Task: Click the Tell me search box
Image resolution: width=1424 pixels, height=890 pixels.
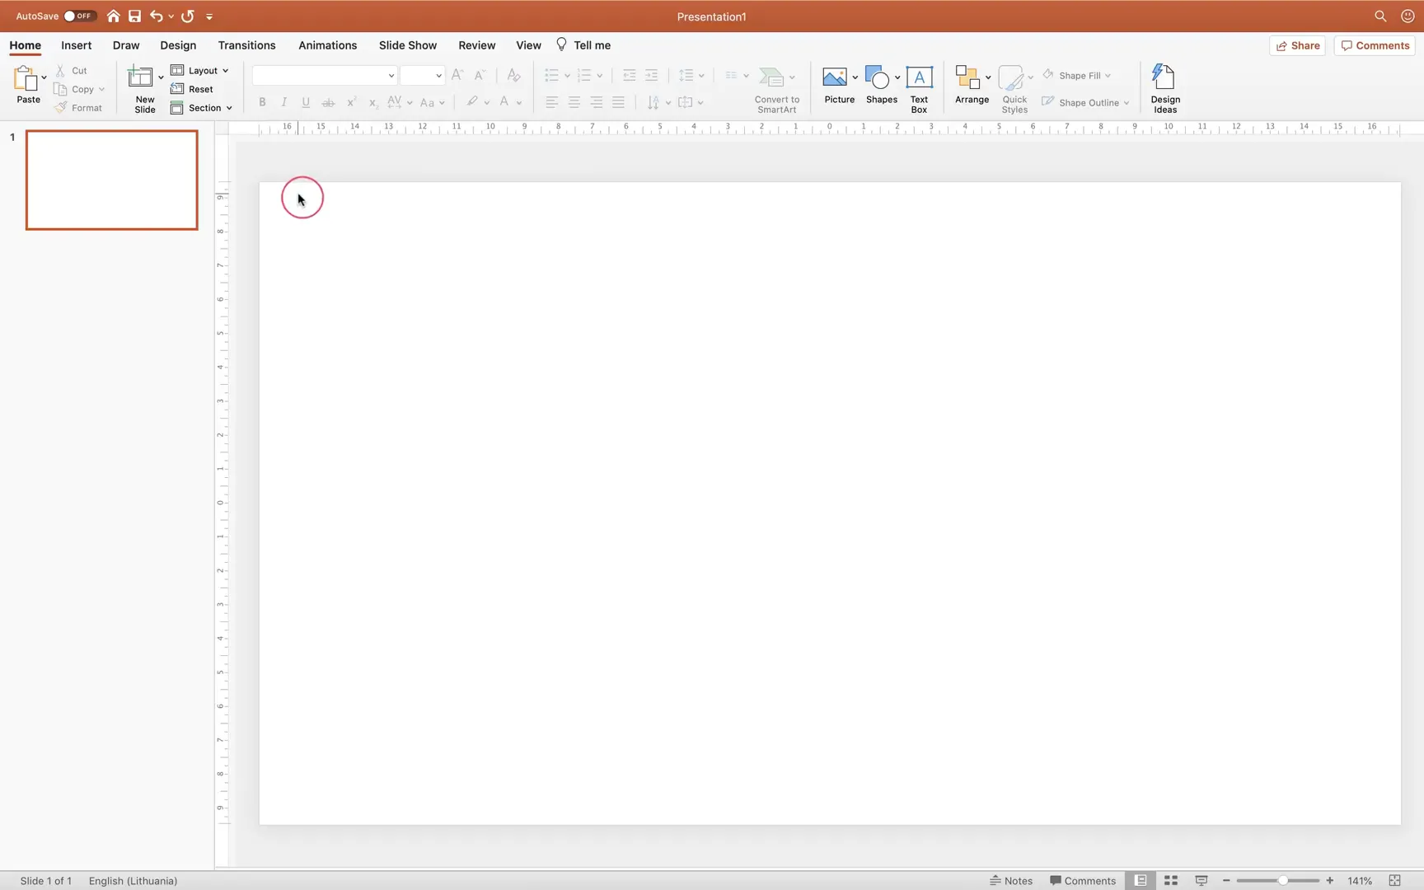Action: point(583,45)
